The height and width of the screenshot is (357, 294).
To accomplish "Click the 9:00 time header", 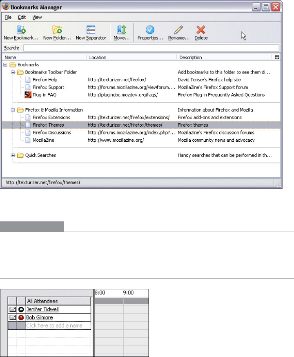I will [128, 293].
